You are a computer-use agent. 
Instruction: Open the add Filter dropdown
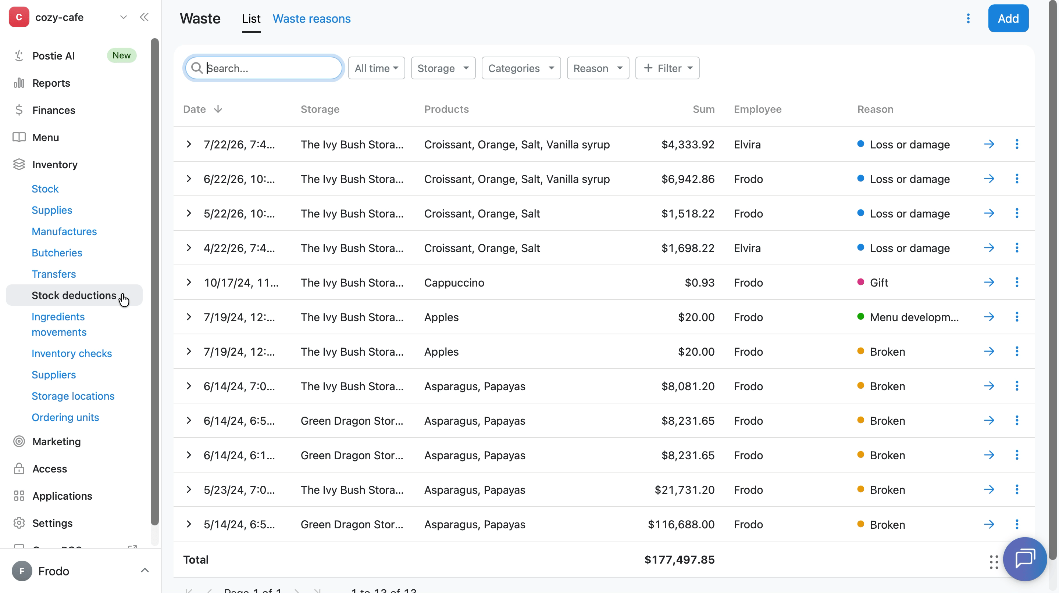pos(667,68)
